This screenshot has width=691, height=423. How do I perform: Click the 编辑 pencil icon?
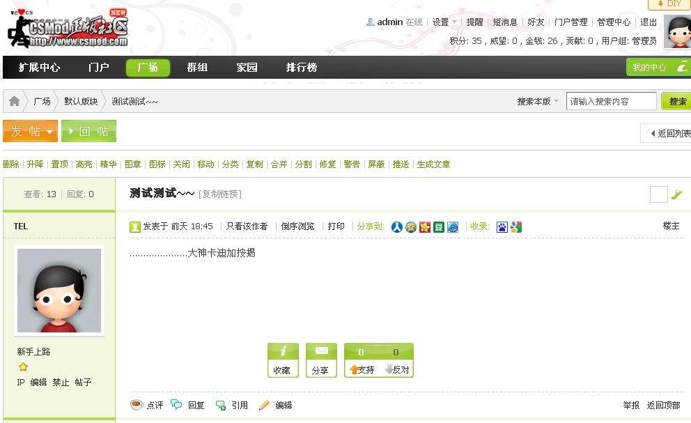point(264,404)
